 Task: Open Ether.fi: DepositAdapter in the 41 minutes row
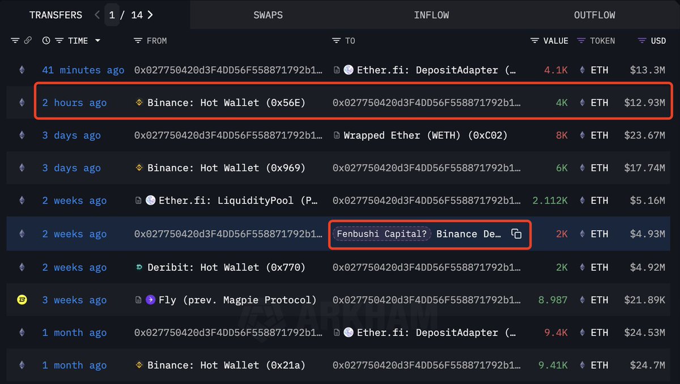click(x=436, y=70)
